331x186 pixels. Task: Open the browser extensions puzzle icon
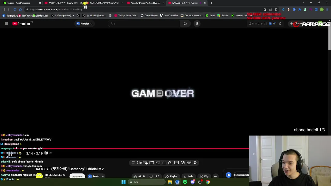click(299, 10)
